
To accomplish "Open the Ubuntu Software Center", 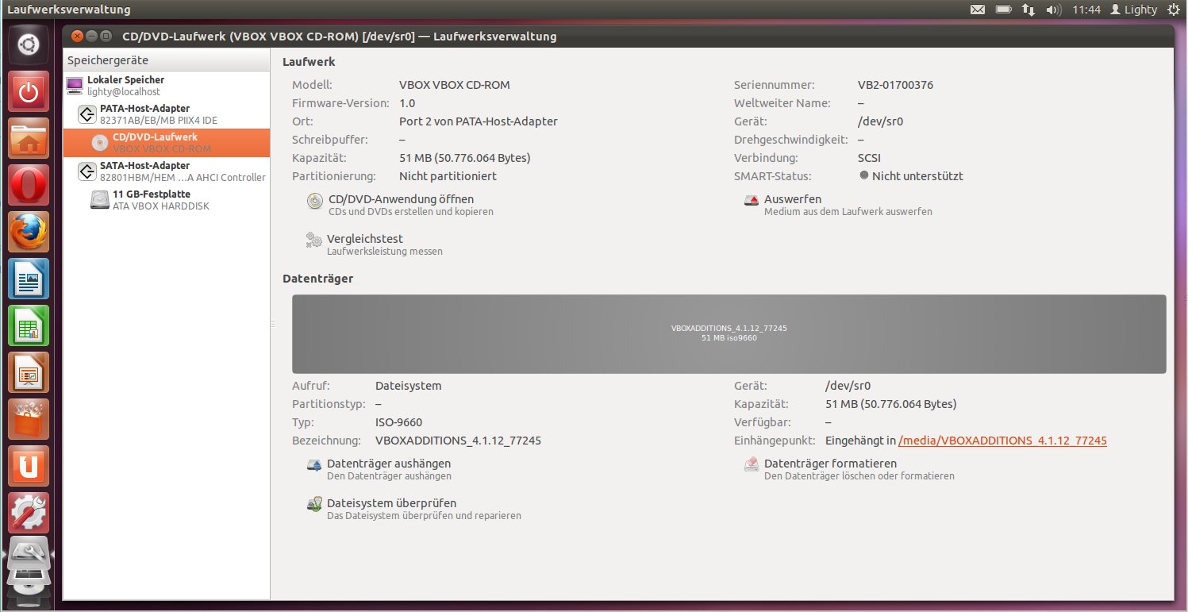I will coord(29,420).
